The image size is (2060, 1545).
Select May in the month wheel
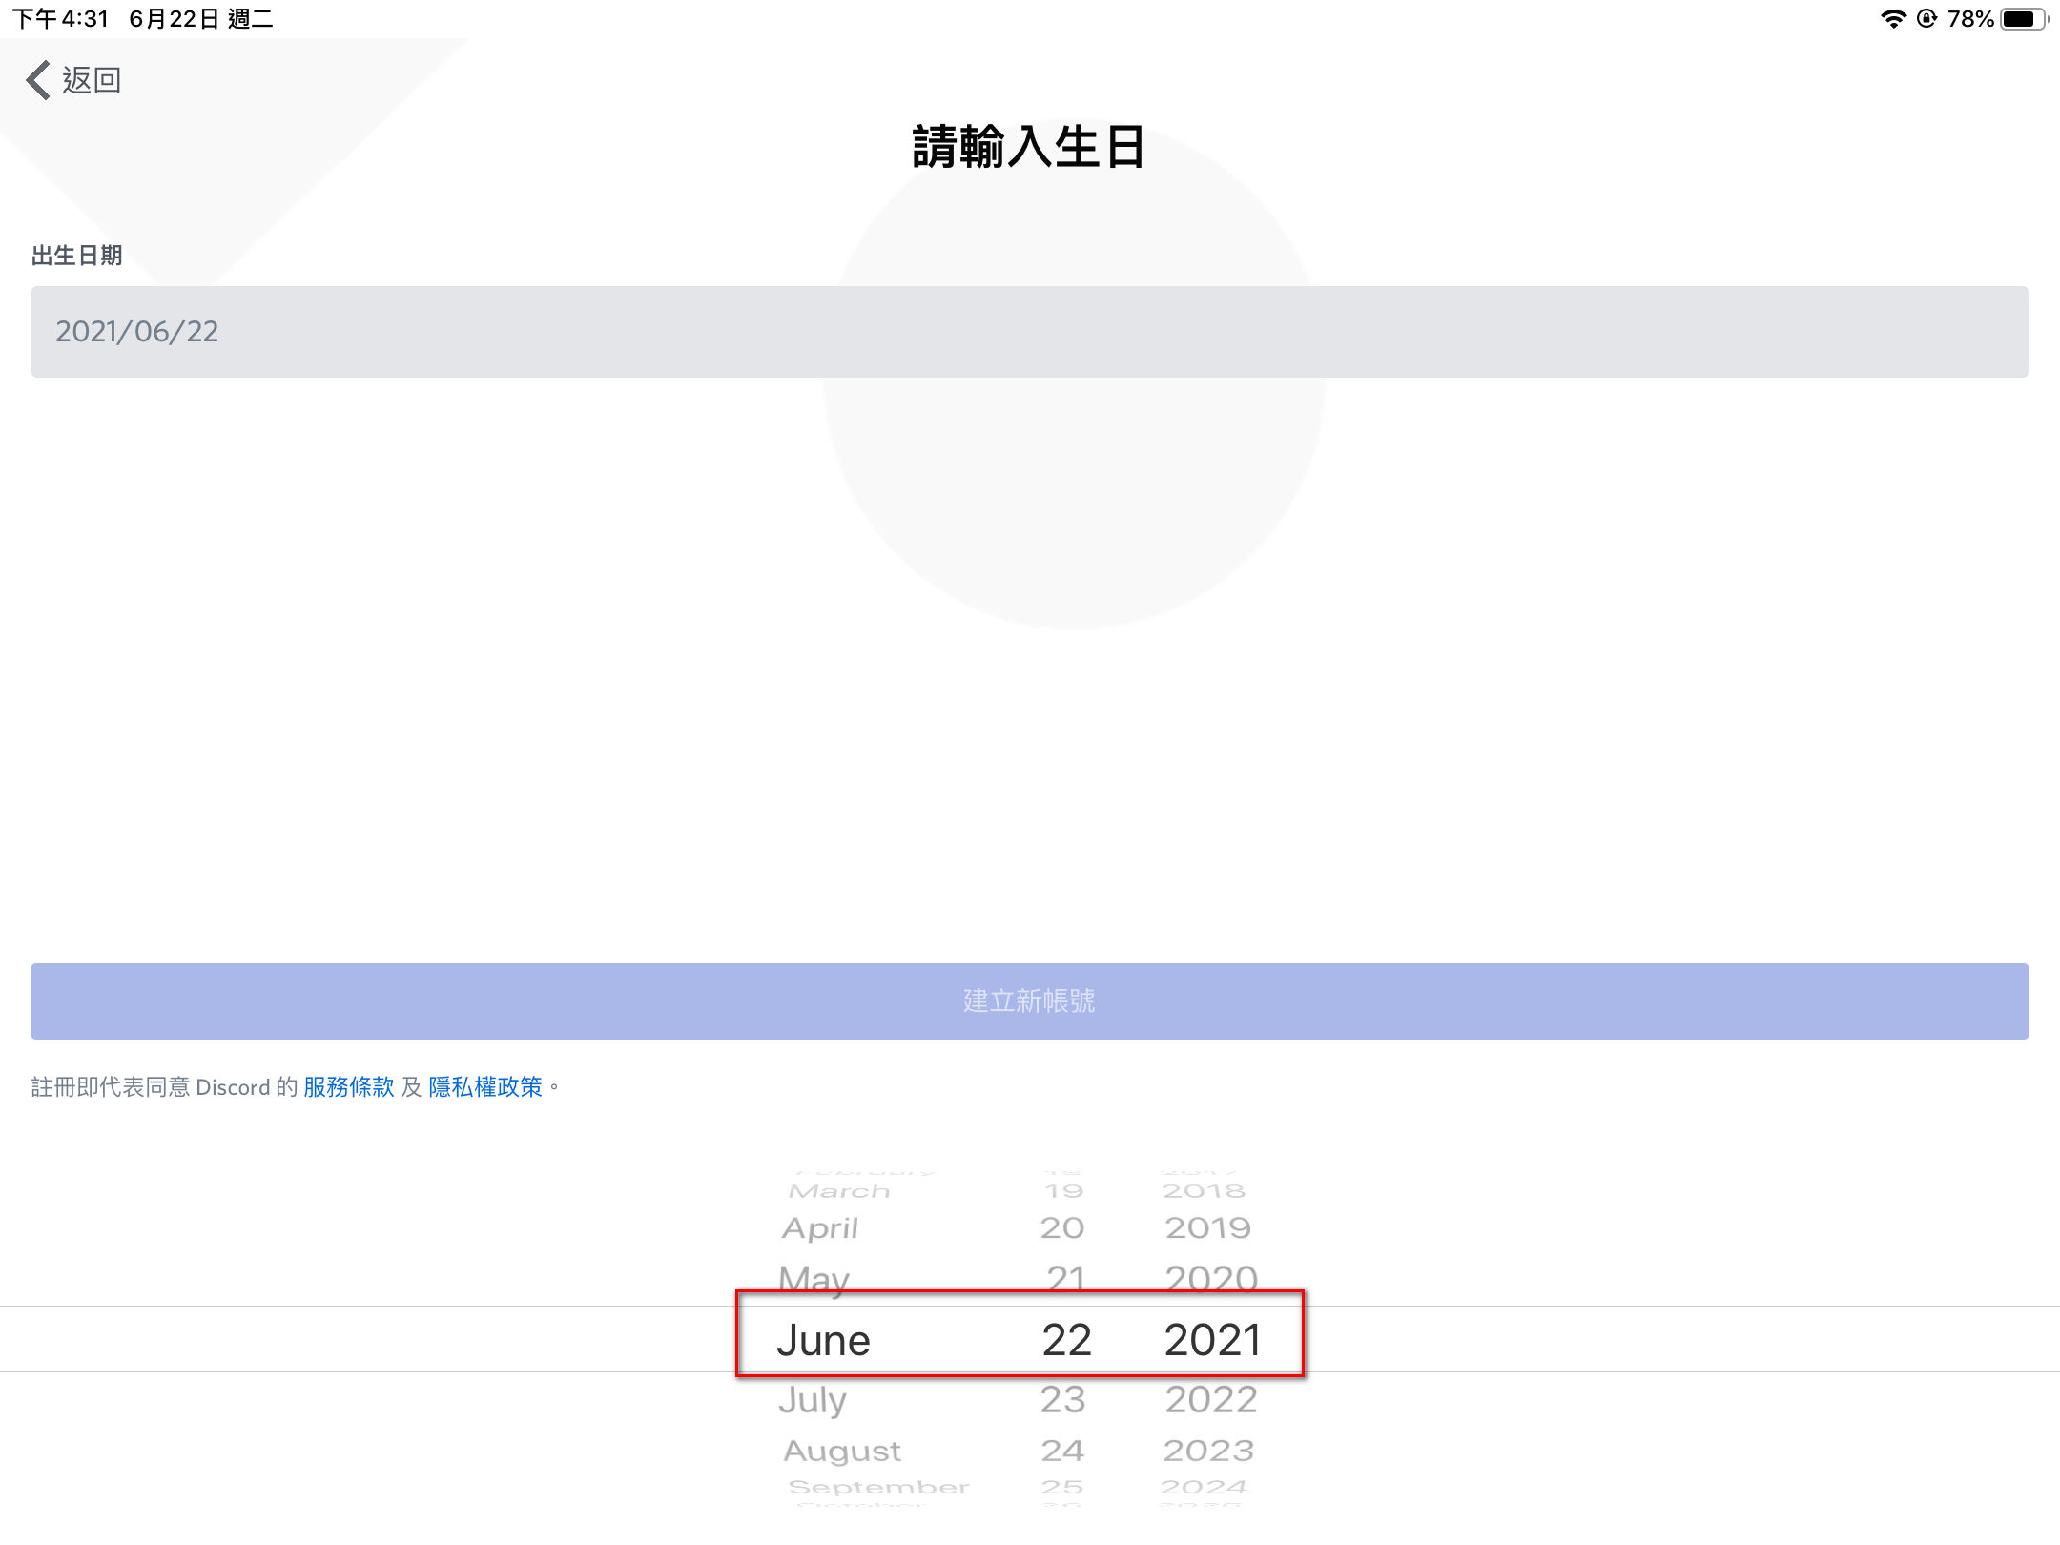[814, 1278]
